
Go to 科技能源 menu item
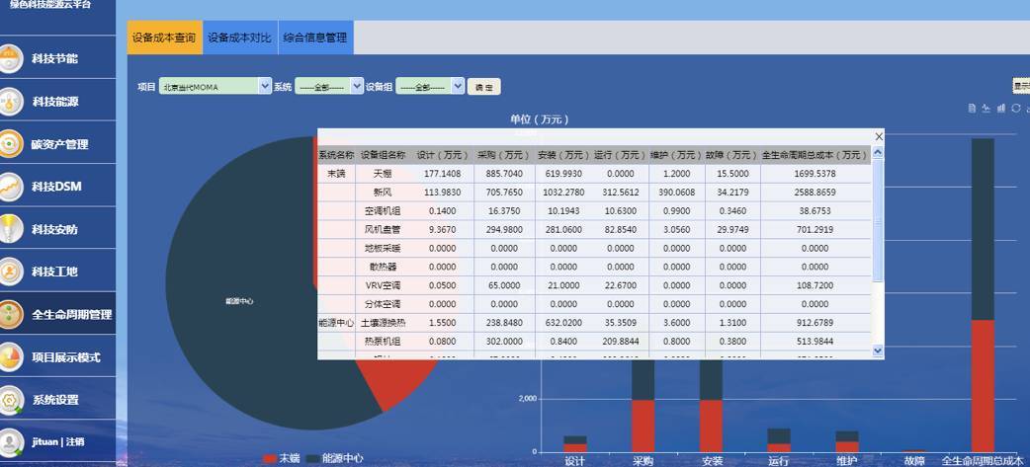(55, 102)
